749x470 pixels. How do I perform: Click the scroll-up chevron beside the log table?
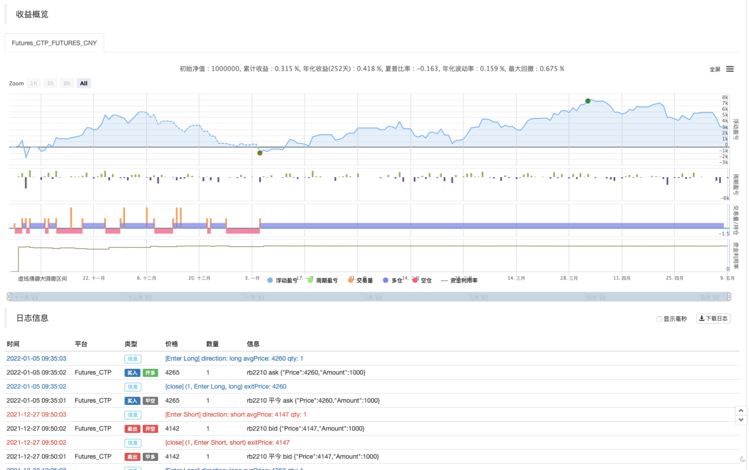[x=741, y=411]
